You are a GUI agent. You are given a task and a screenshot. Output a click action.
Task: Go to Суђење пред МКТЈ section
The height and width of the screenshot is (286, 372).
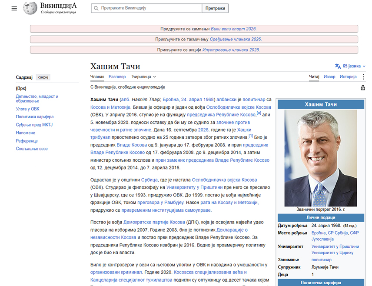pos(34,125)
